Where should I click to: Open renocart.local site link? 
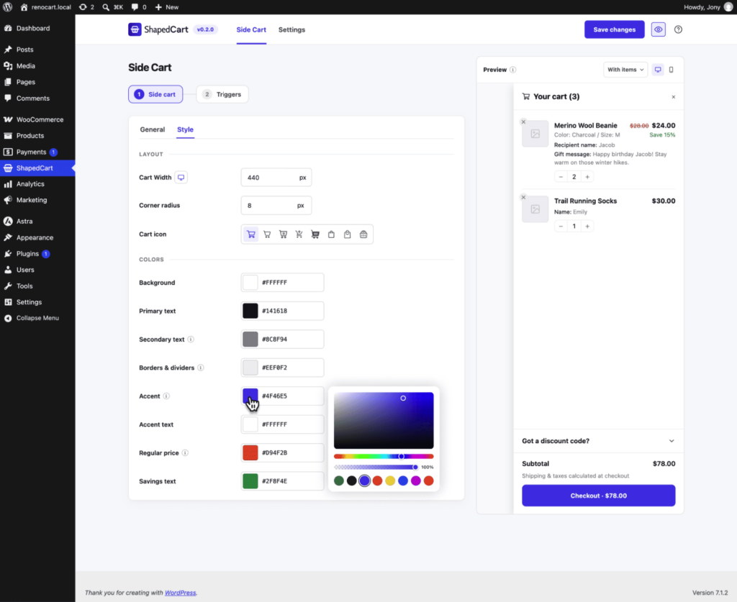(45, 7)
